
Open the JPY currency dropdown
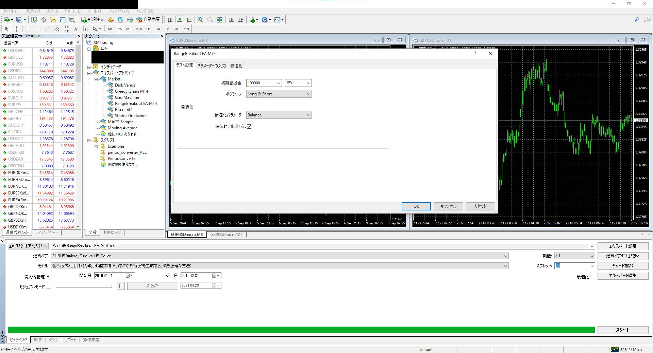click(x=308, y=83)
